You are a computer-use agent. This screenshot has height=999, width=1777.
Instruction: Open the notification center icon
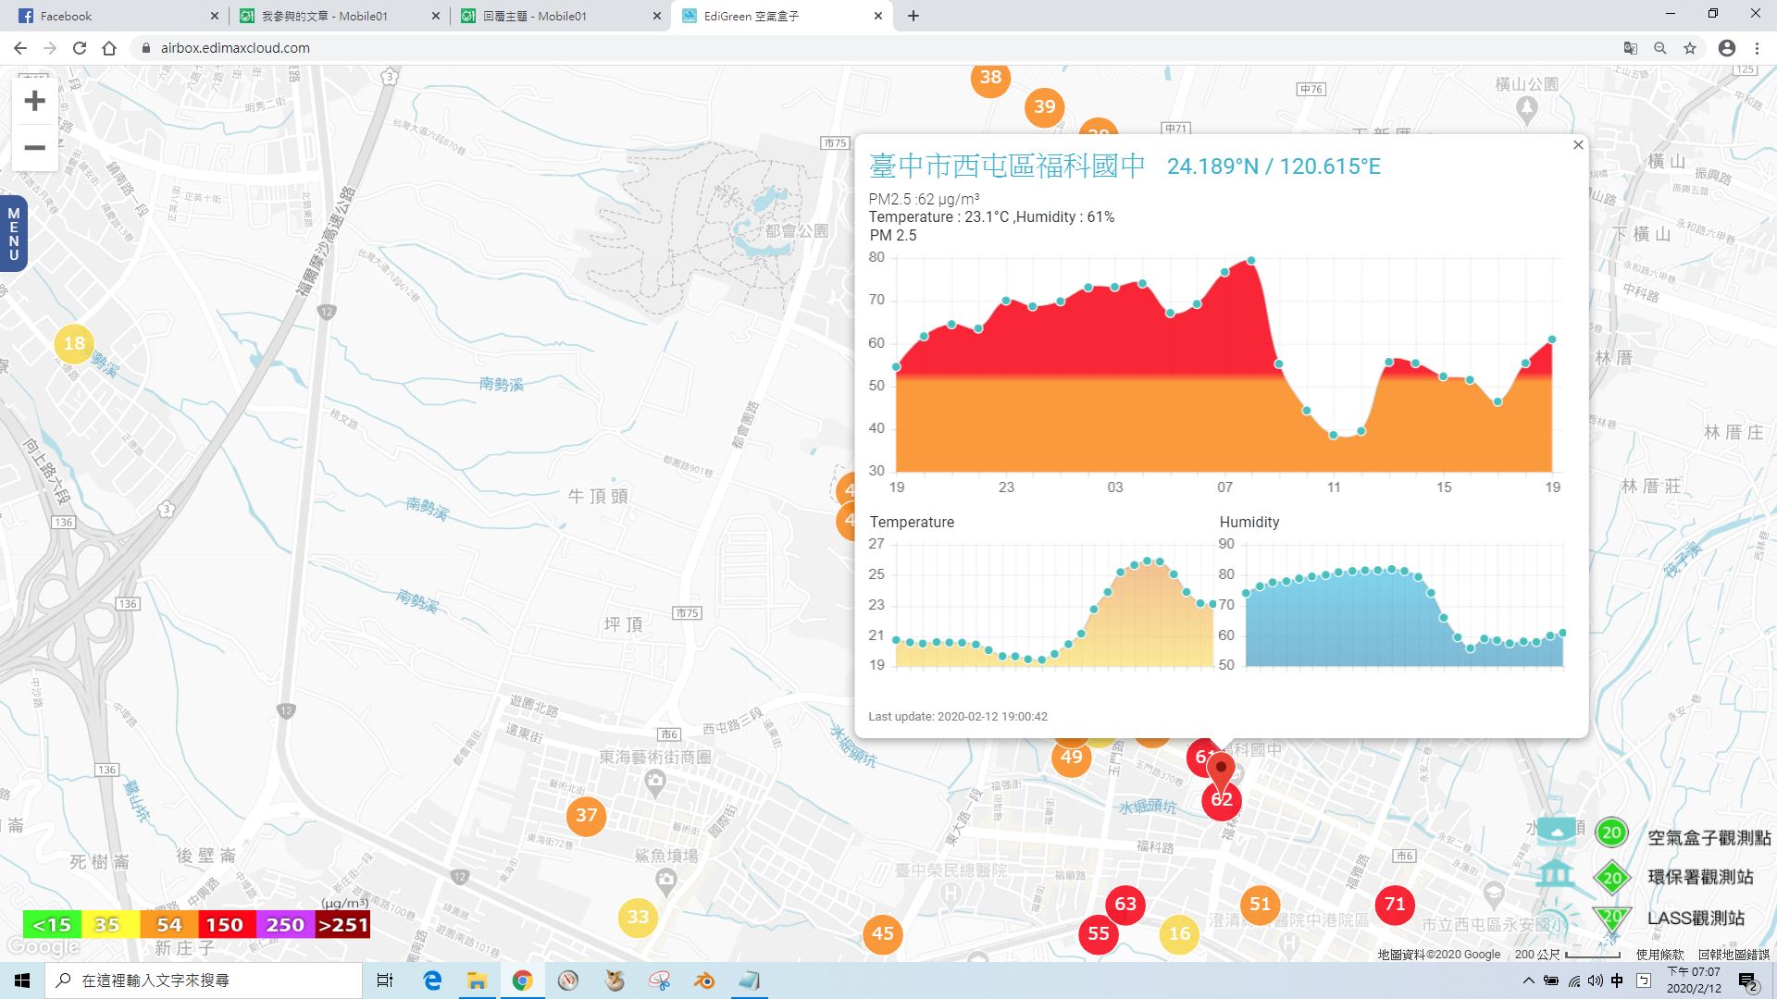coord(1748,981)
